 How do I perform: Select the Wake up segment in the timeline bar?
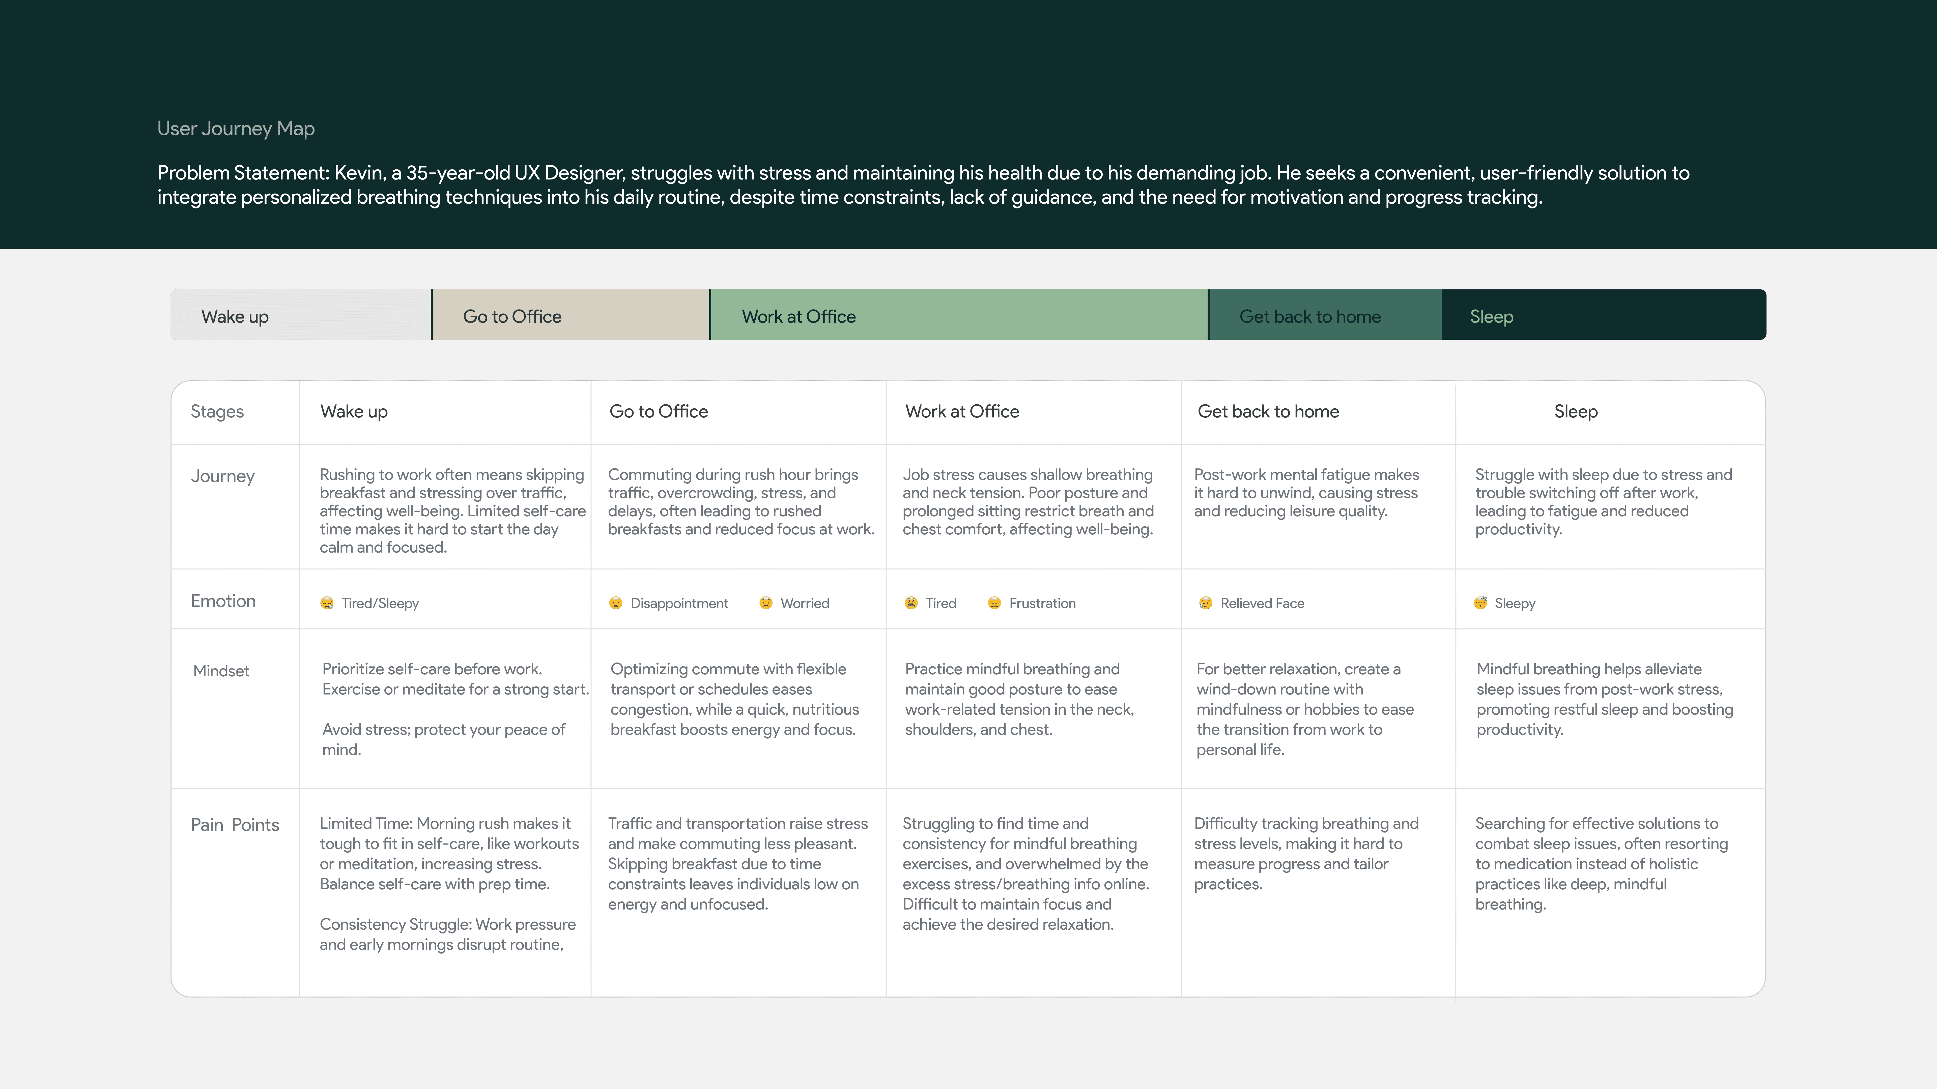(301, 315)
